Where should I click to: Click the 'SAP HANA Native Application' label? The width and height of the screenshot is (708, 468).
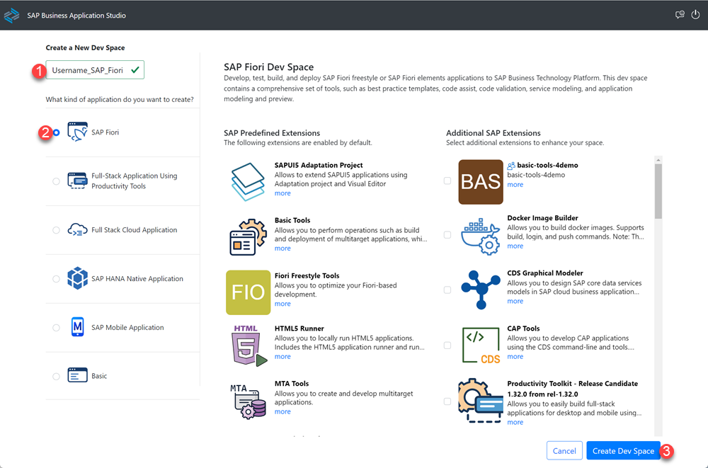pos(137,279)
